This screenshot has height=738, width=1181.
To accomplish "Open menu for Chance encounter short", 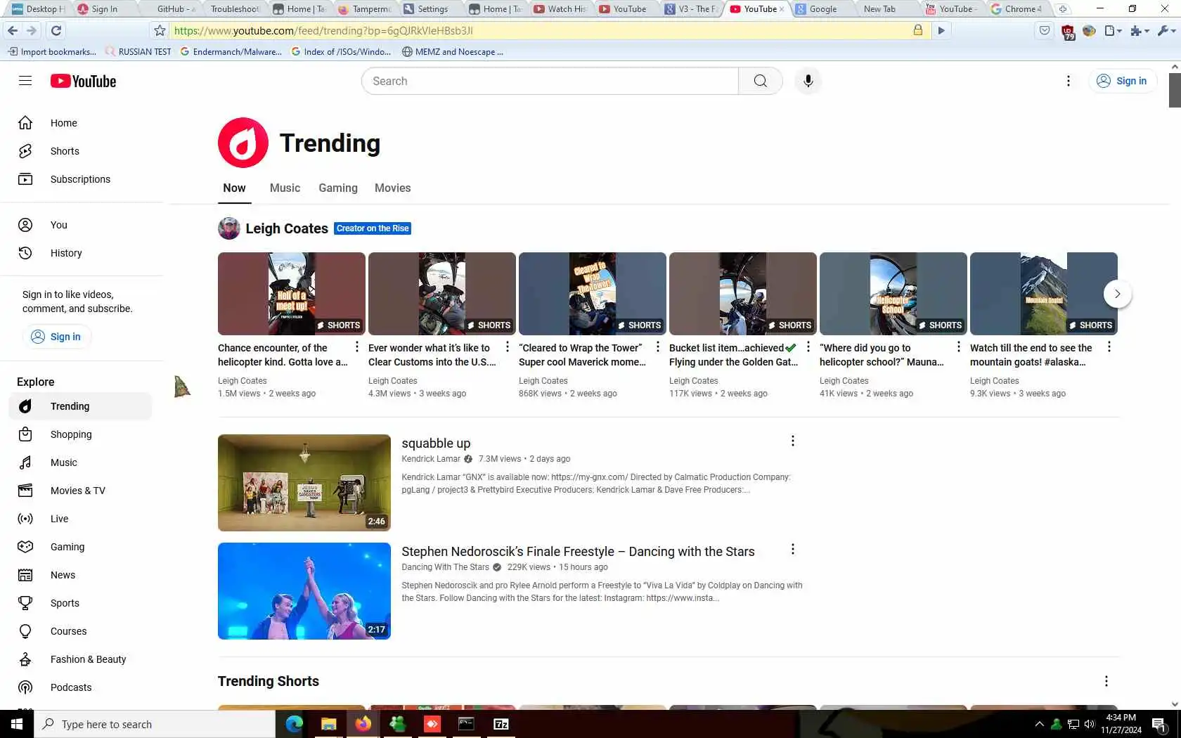I will pyautogui.click(x=357, y=347).
